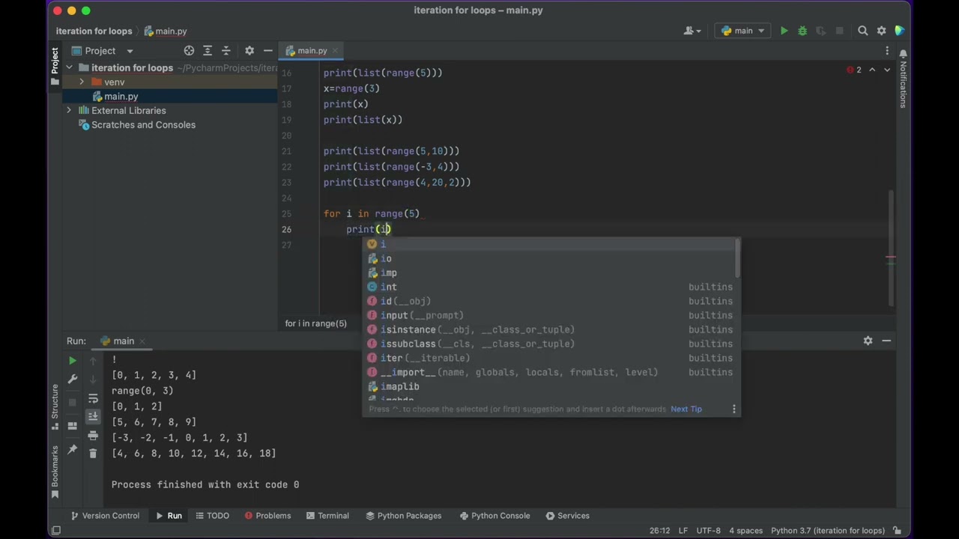Screen dimensions: 959x539
Task: Go to previous highlighted error arrow
Action: [872, 70]
